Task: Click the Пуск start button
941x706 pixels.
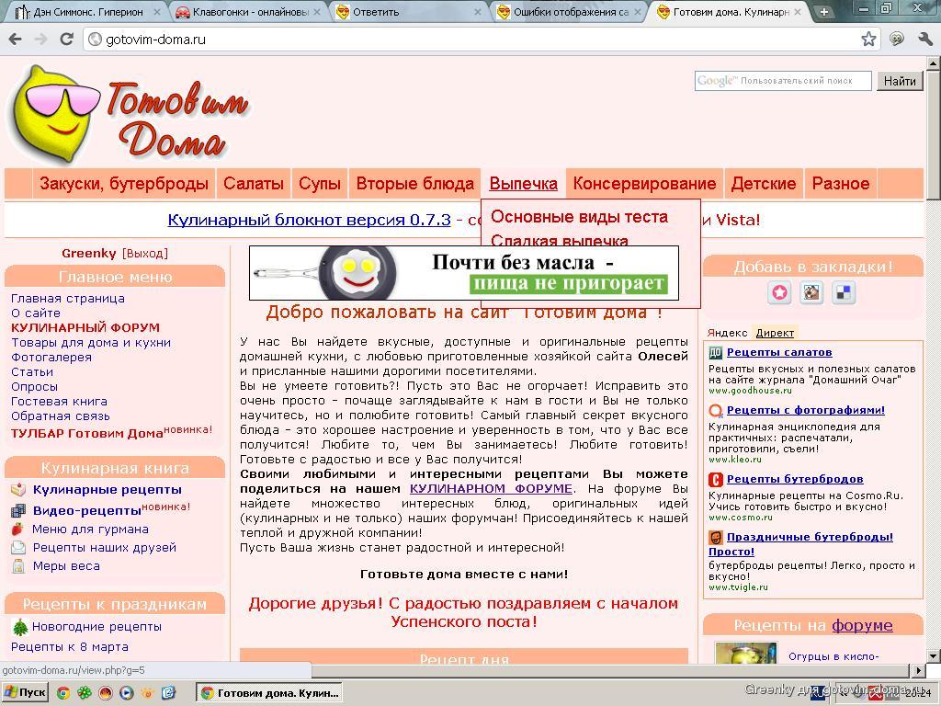Action: 25,693
